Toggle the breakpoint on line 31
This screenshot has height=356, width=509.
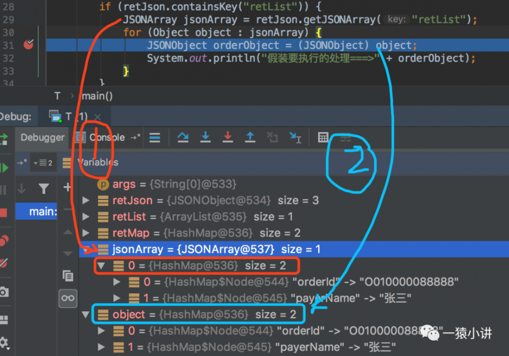[29, 45]
